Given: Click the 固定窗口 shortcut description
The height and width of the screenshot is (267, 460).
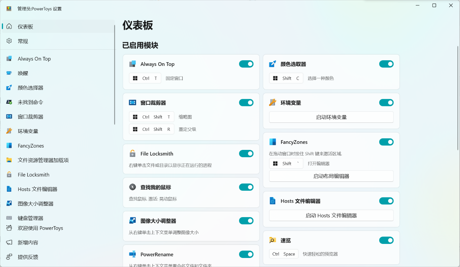Looking at the screenshot, I should click(174, 78).
